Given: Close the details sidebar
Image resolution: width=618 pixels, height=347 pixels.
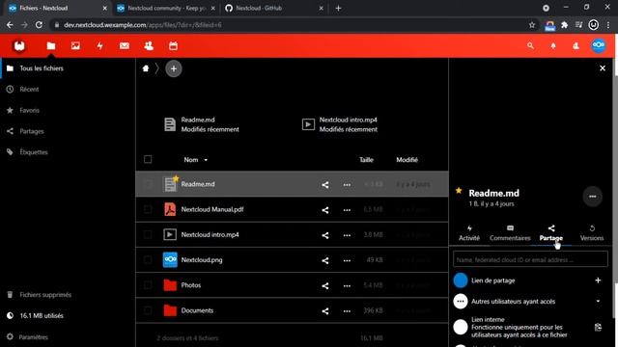Looking at the screenshot, I should (603, 68).
